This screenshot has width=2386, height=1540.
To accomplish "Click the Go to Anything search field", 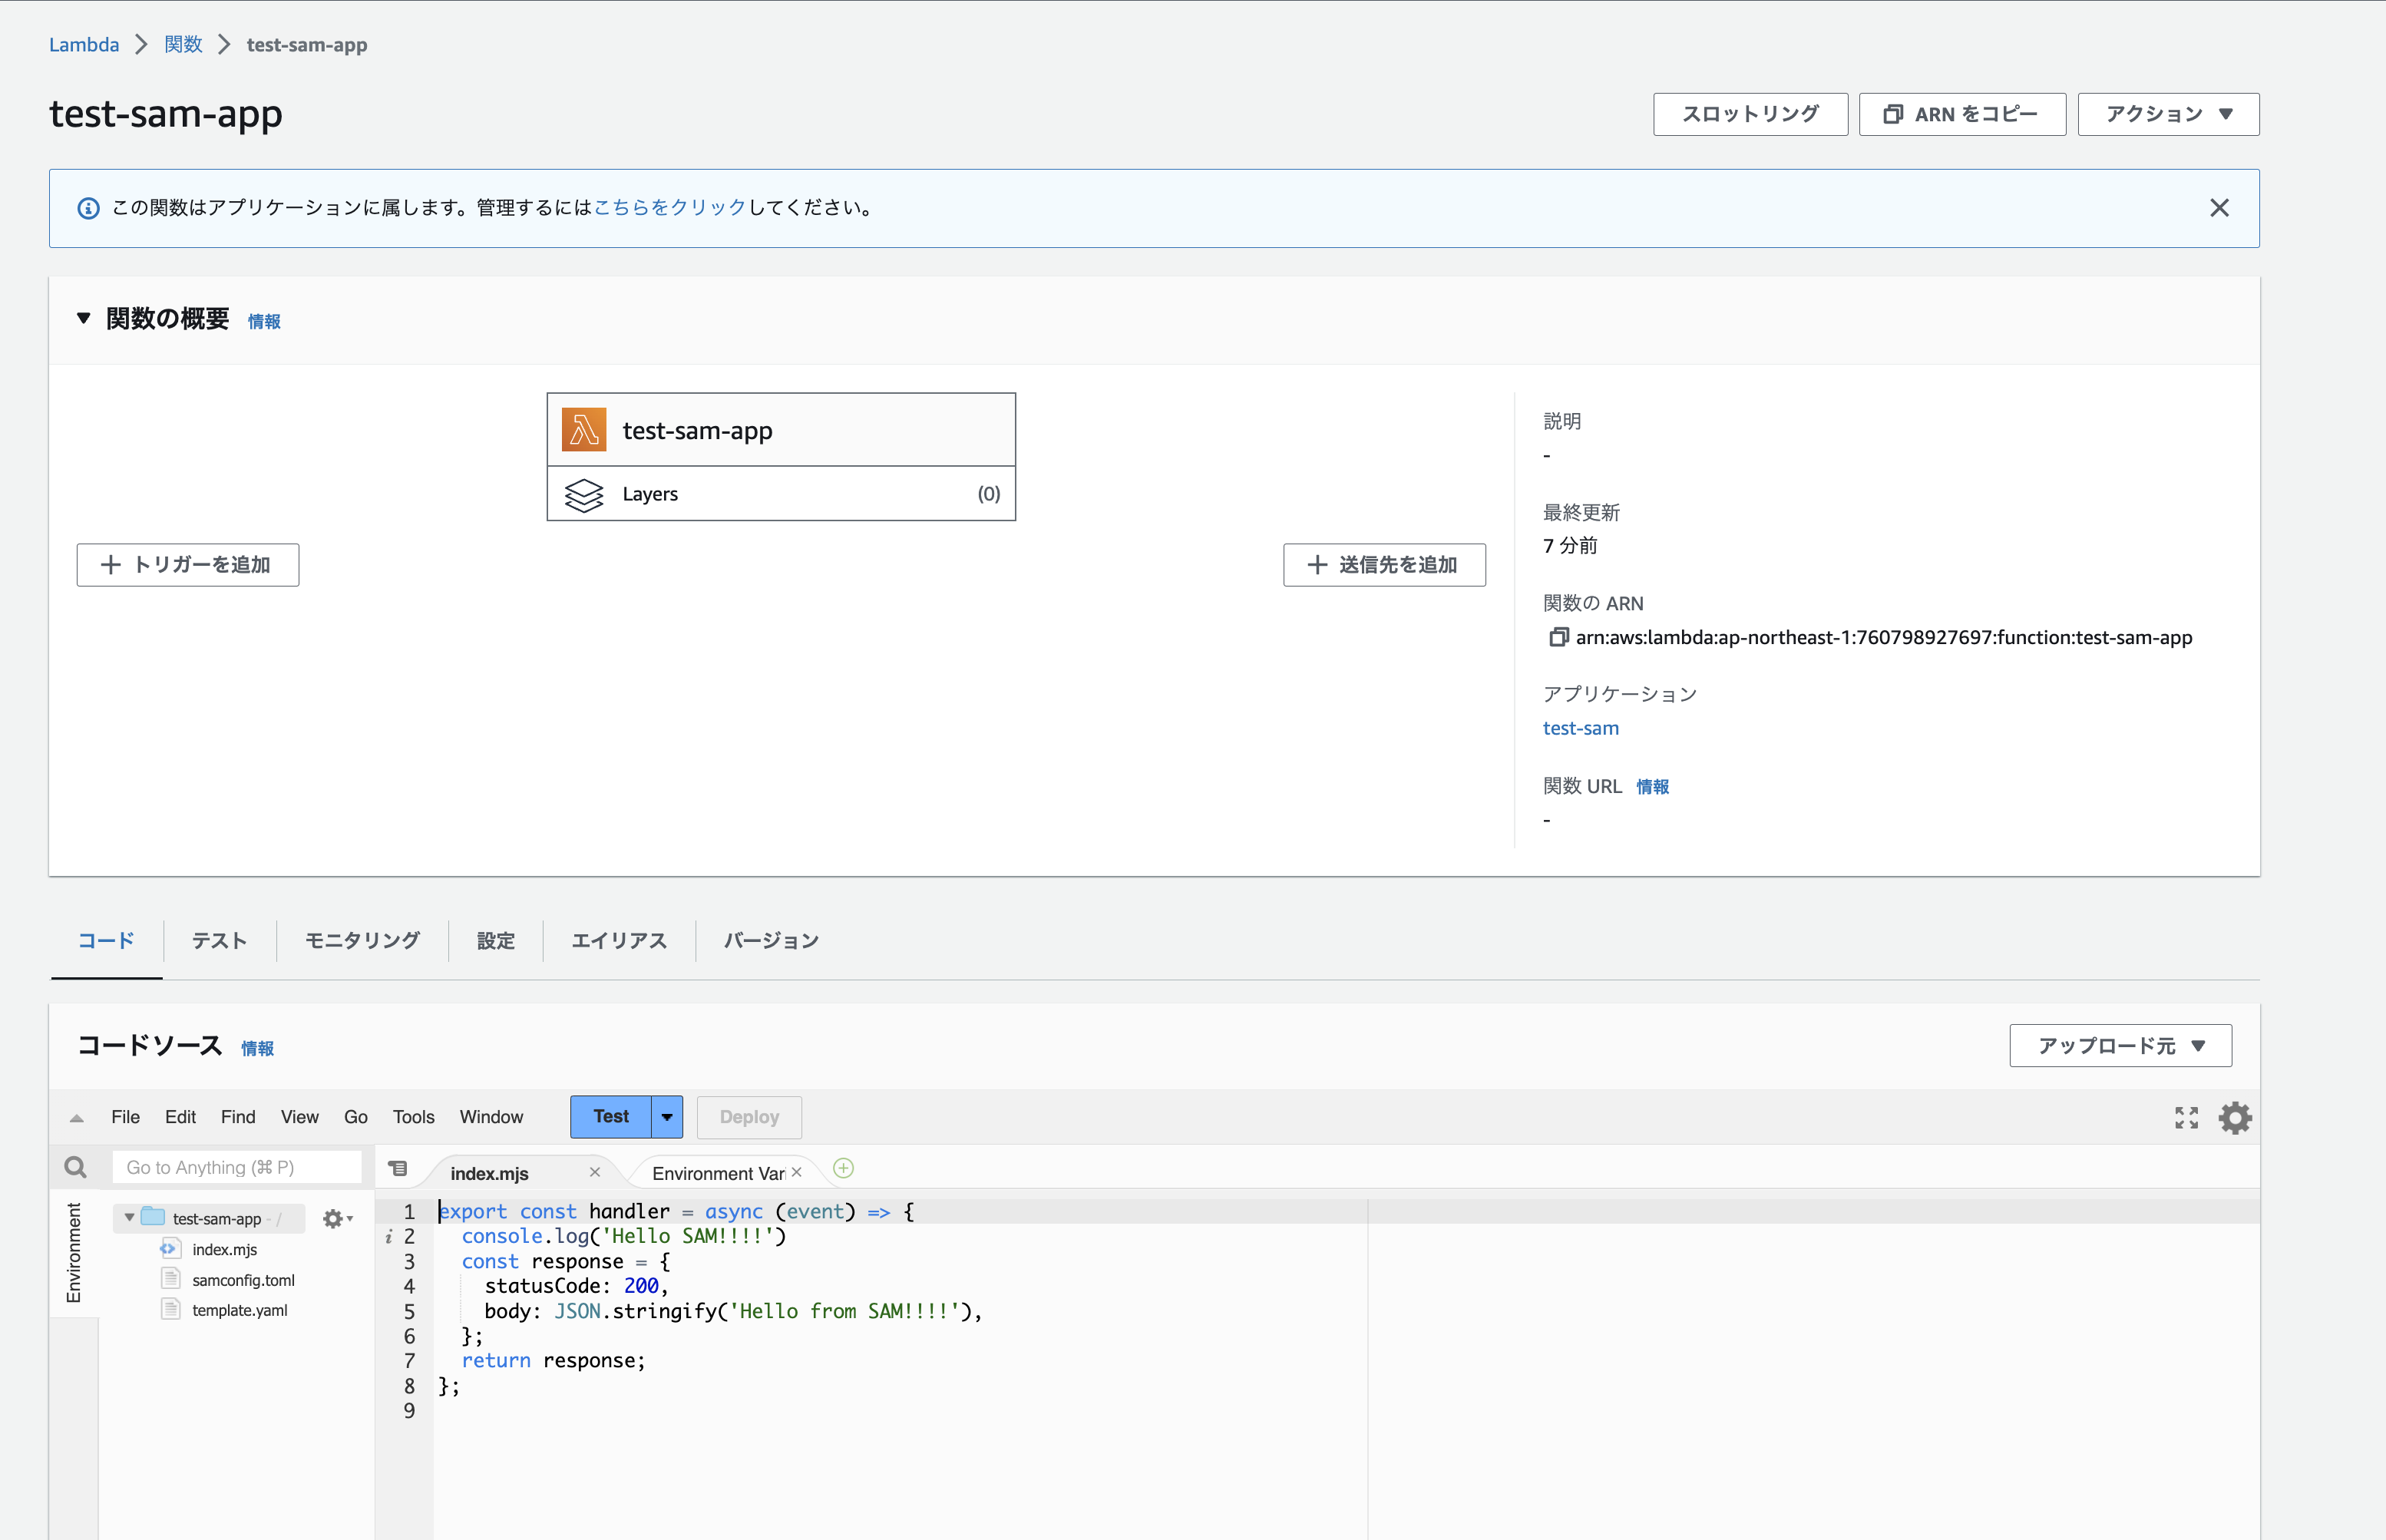I will click(x=237, y=1167).
